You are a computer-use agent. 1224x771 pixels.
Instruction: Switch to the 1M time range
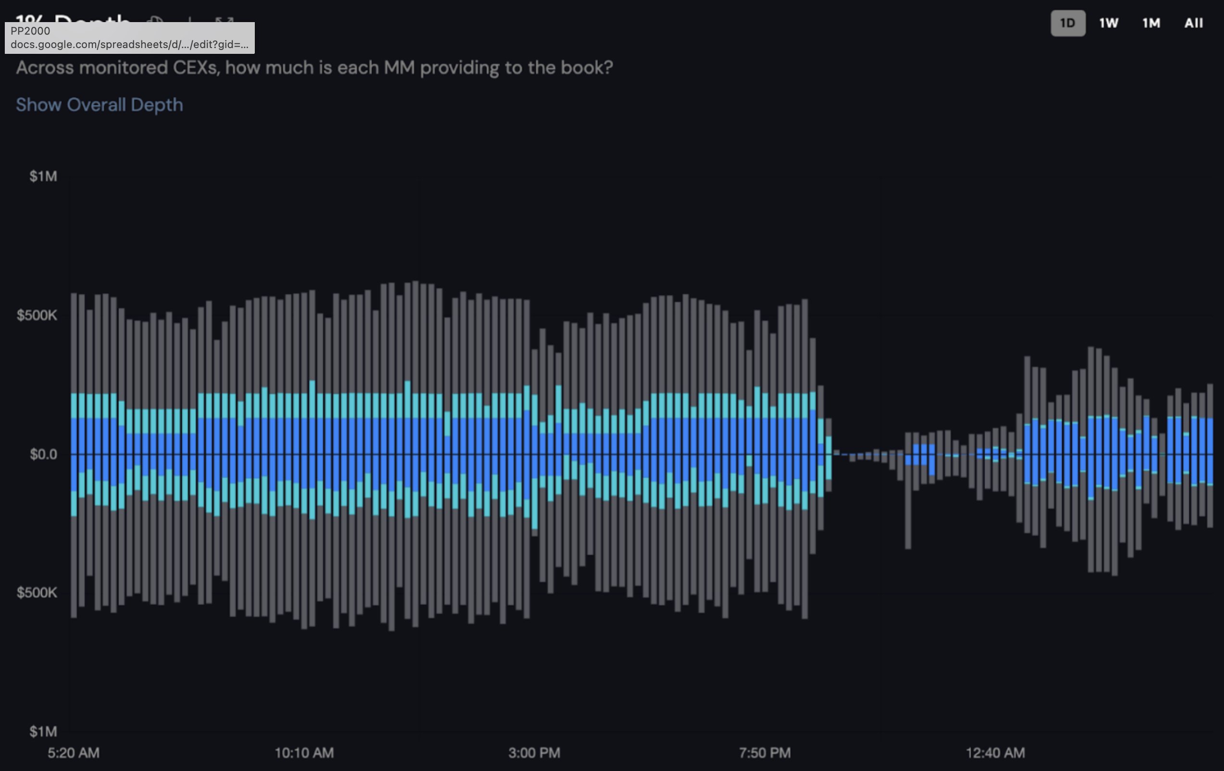(1151, 24)
